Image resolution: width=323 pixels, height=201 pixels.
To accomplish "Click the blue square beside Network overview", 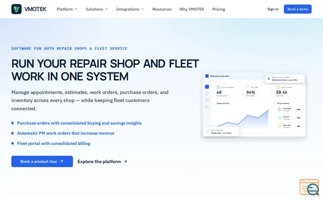I will point(207,76).
